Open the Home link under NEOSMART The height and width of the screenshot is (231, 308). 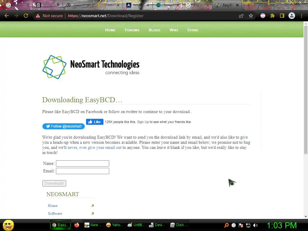pyautogui.click(x=53, y=206)
